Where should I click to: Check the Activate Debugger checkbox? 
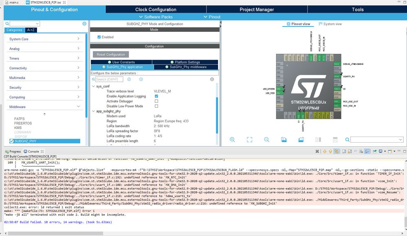[x=156, y=101]
